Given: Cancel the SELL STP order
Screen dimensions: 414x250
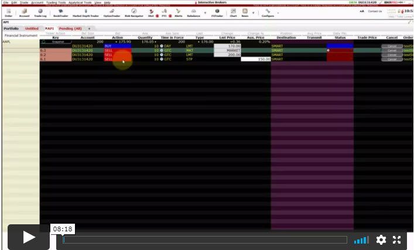Looking at the screenshot, I should pos(392,59).
